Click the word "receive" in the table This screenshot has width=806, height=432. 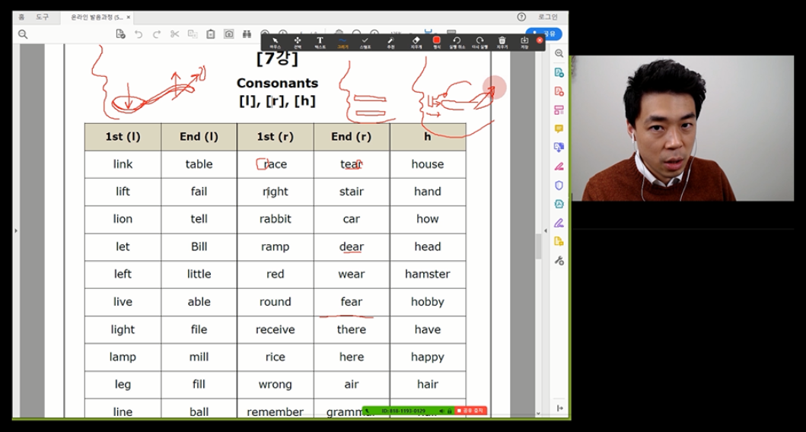275,329
